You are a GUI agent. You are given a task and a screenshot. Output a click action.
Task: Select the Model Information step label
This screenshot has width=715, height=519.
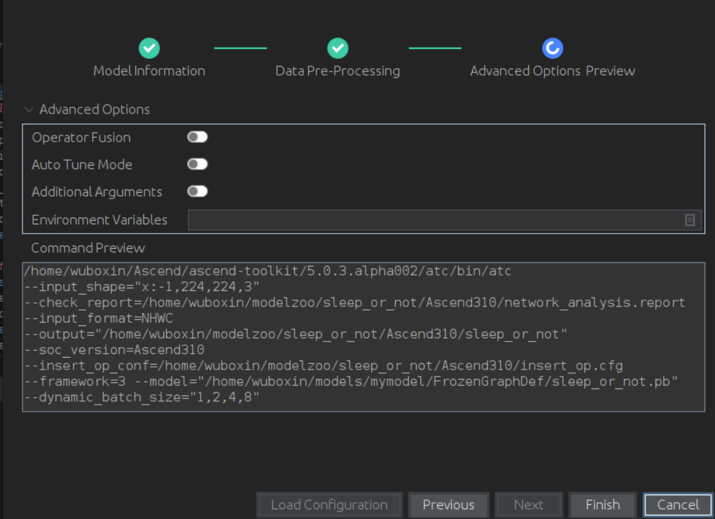click(x=149, y=71)
